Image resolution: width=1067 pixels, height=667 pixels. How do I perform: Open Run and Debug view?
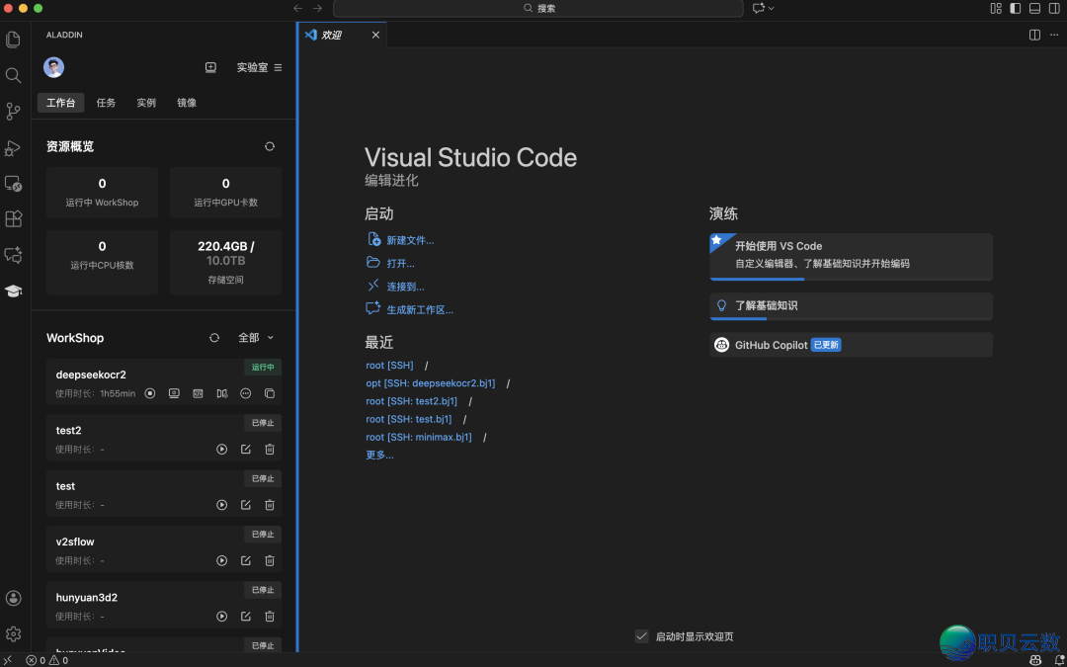click(14, 148)
